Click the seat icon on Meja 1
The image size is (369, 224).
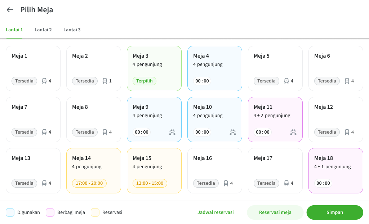tap(44, 81)
